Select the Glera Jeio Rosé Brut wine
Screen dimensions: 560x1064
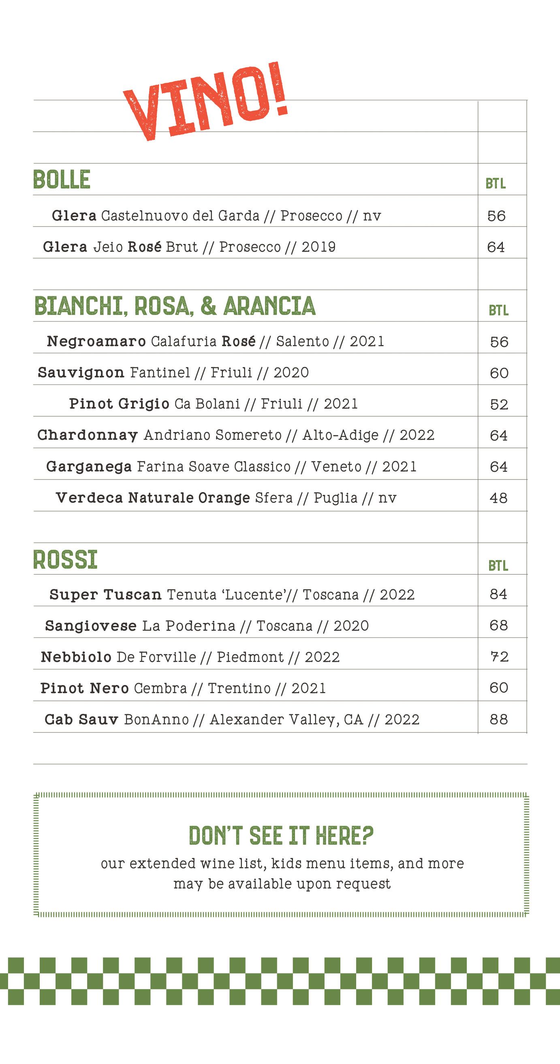189,247
